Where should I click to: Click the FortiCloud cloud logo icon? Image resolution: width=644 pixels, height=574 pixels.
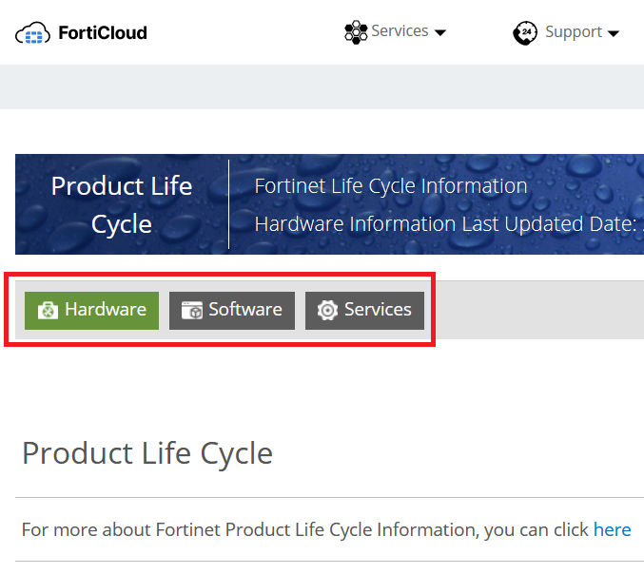(x=31, y=34)
